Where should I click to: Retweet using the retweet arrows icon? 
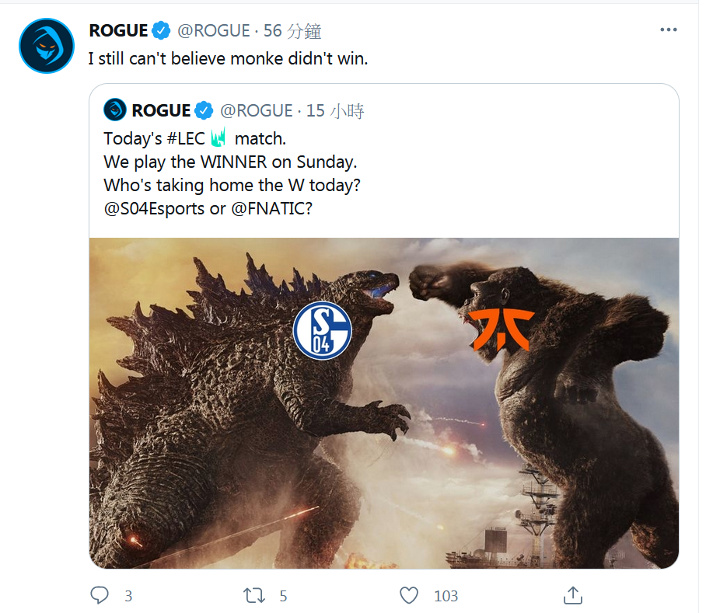[254, 595]
